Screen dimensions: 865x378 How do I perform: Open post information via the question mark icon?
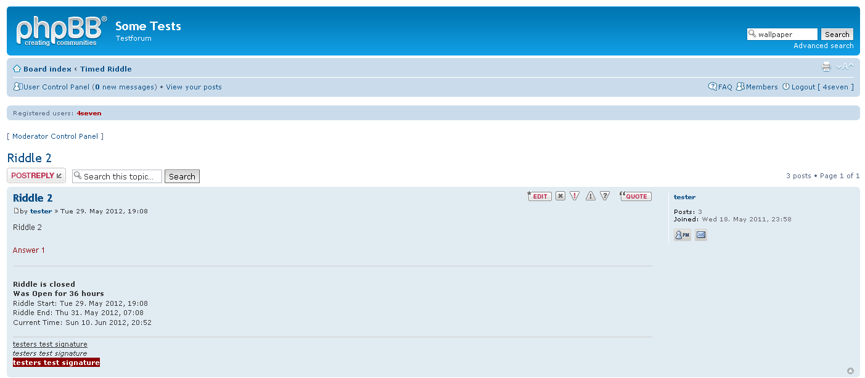(605, 196)
